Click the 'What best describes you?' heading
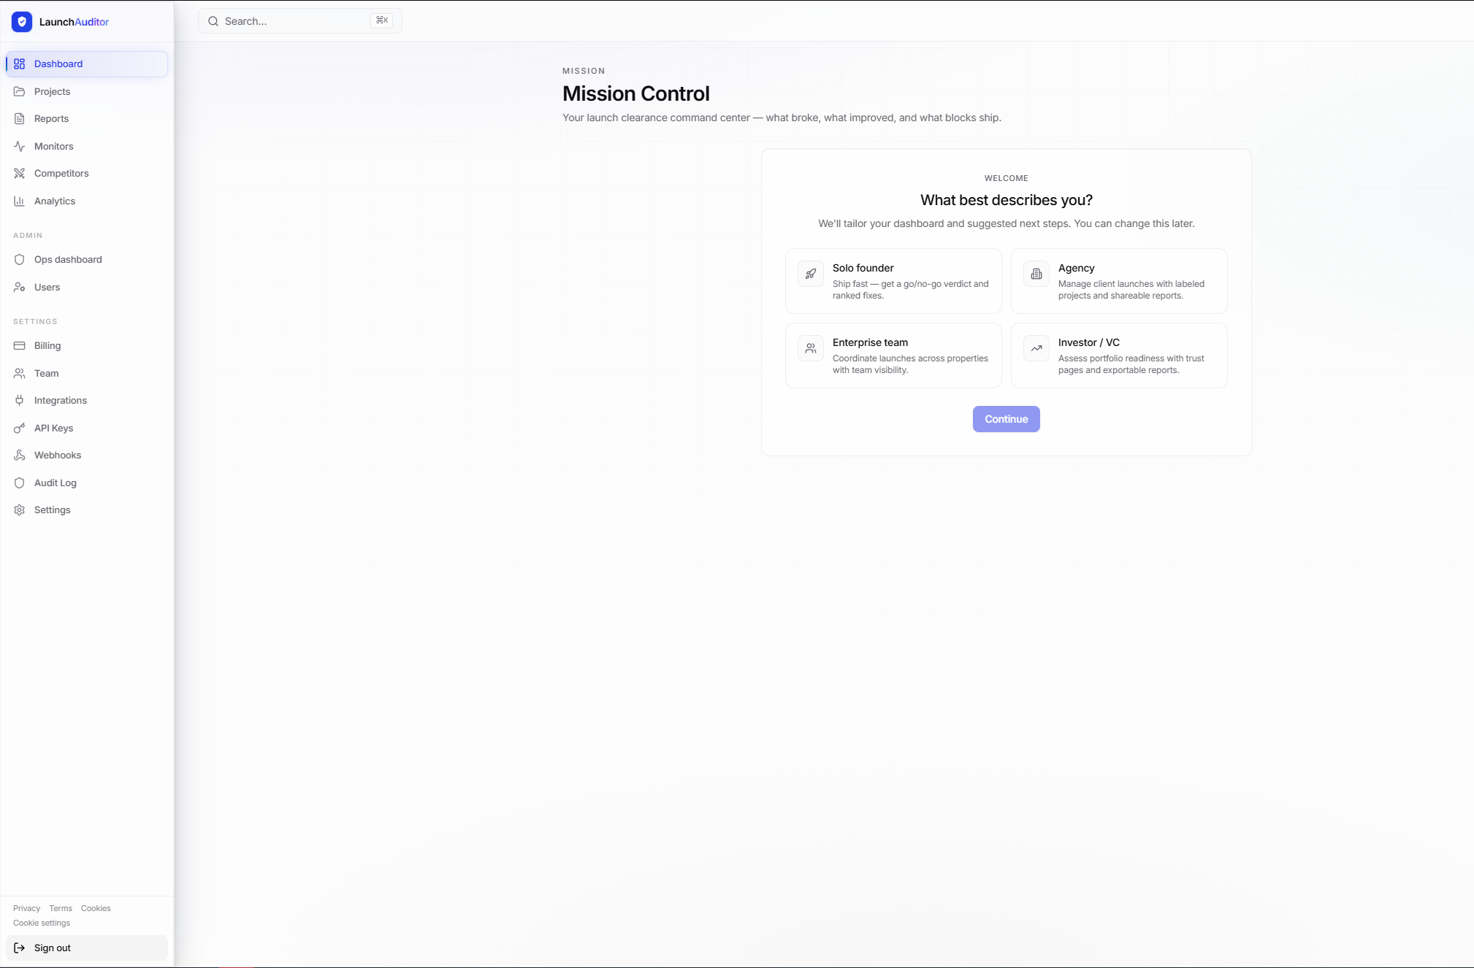The height and width of the screenshot is (968, 1474). point(1007,200)
